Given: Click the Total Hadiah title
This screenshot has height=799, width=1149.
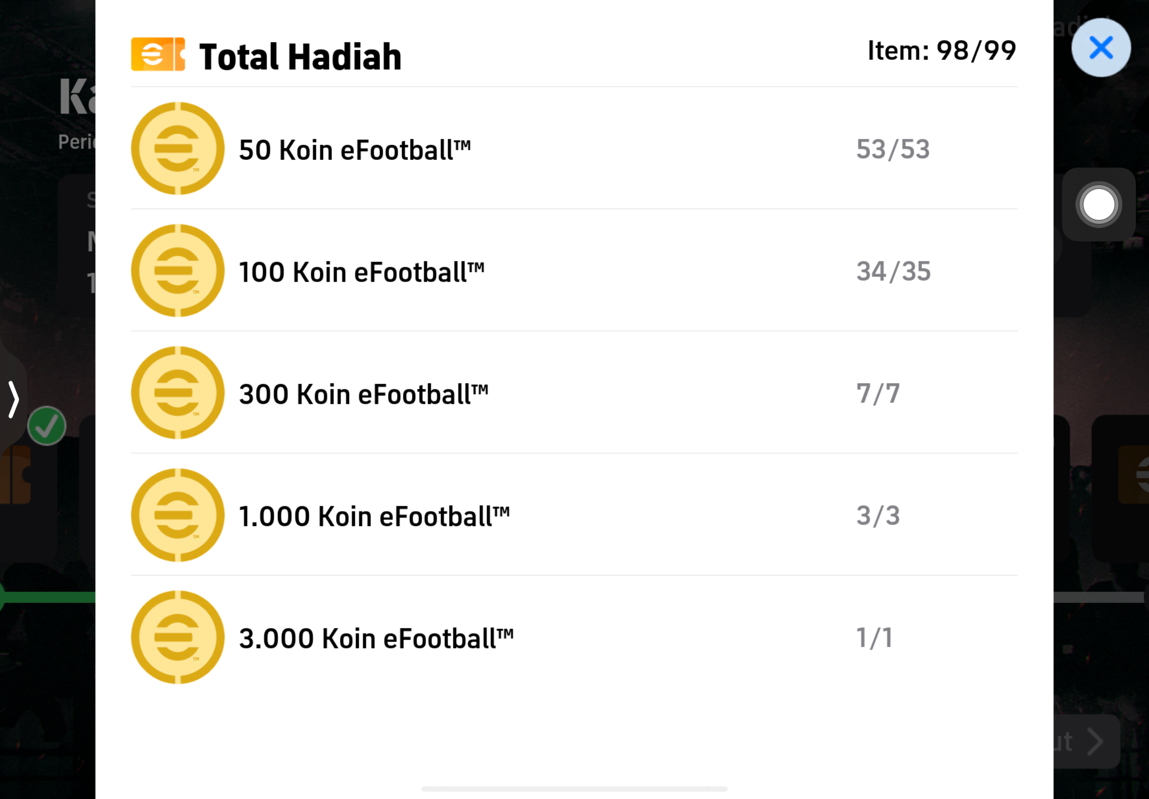Looking at the screenshot, I should (x=300, y=57).
